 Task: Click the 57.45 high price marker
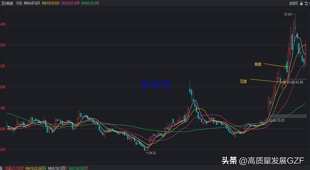tap(289, 14)
